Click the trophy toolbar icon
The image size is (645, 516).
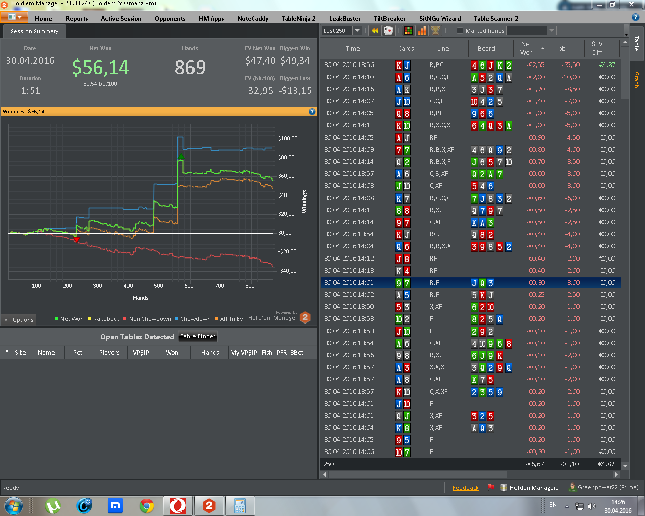point(435,31)
